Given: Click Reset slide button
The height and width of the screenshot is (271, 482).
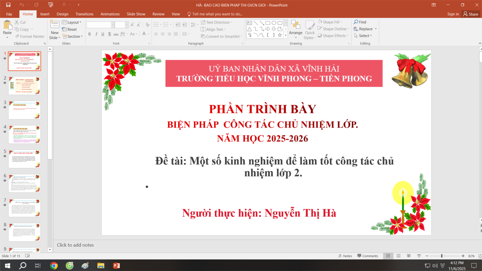Looking at the screenshot, I should pyautogui.click(x=70, y=29).
